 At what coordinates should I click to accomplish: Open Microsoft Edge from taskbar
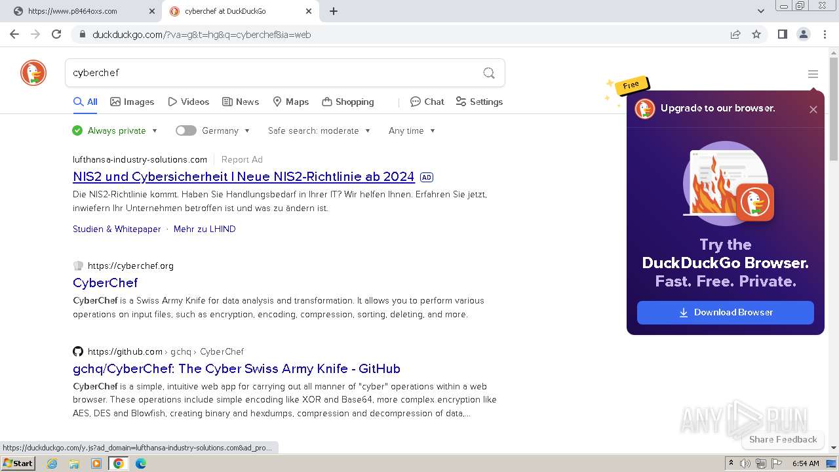coord(141,463)
